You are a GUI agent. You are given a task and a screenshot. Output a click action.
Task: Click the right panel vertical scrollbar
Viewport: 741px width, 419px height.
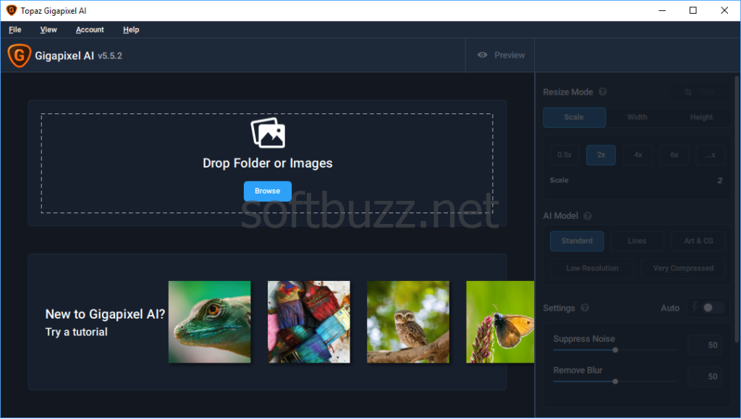tap(737, 209)
